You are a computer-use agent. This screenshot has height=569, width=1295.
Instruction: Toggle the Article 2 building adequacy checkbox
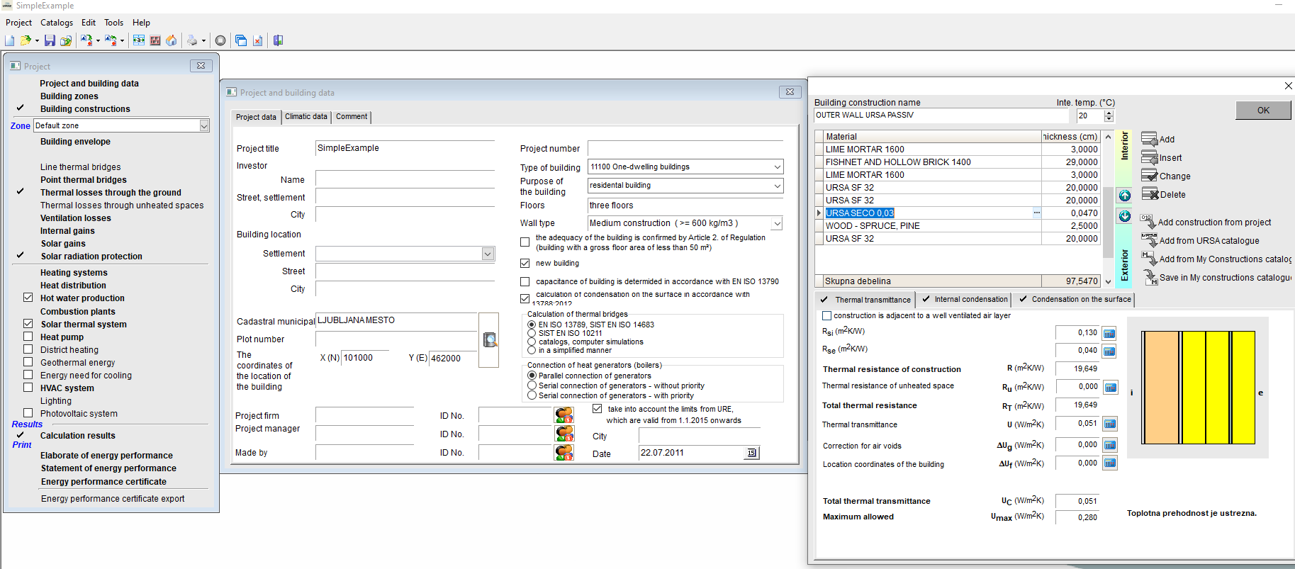525,242
